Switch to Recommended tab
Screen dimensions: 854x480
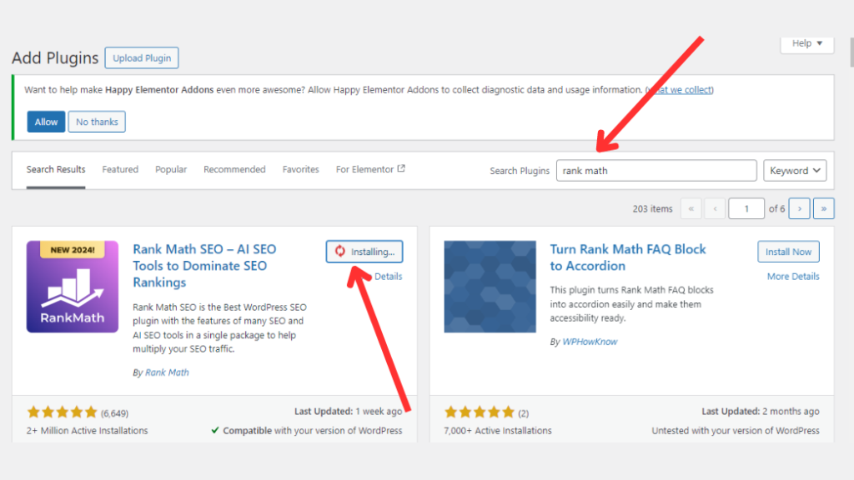(234, 169)
